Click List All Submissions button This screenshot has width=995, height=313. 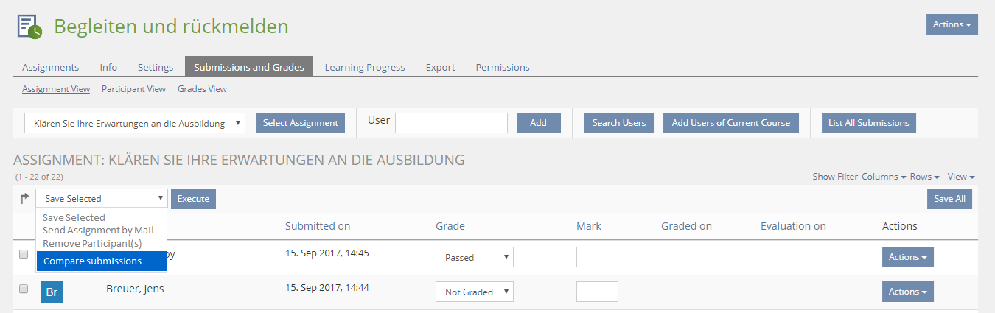(x=868, y=123)
